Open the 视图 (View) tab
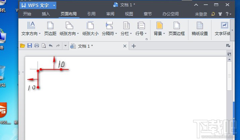 point(129,14)
